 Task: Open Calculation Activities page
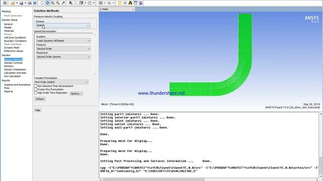pos(15,72)
